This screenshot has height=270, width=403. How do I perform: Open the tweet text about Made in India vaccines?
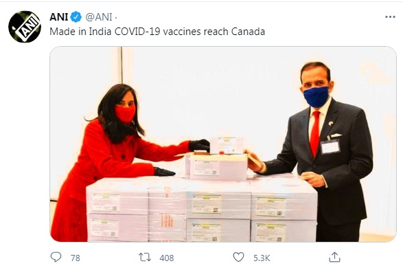(157, 32)
